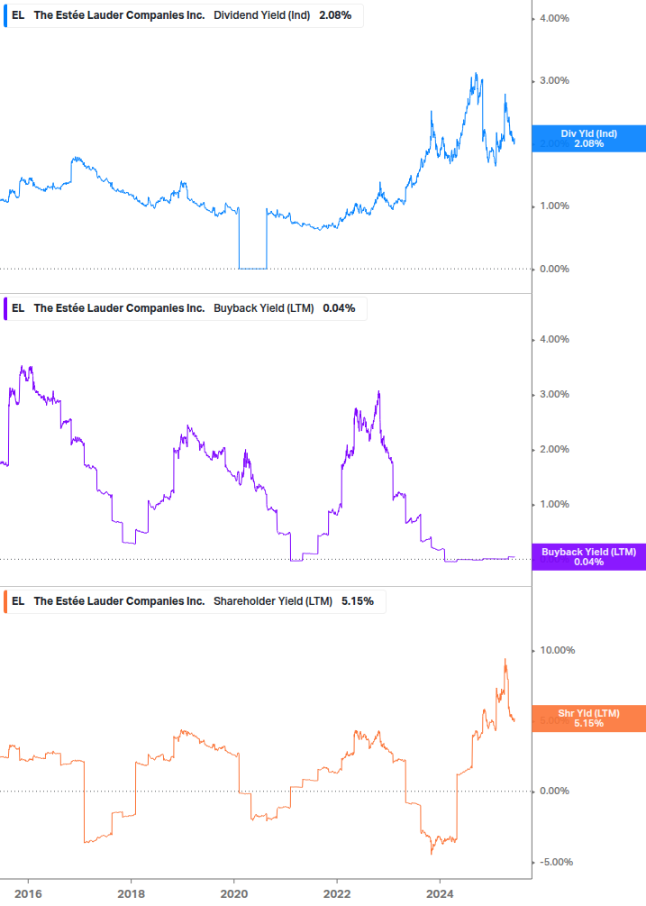Click Estée Lauder company name in dividend legend
Viewport: 646px width, 906px height.
pos(119,15)
